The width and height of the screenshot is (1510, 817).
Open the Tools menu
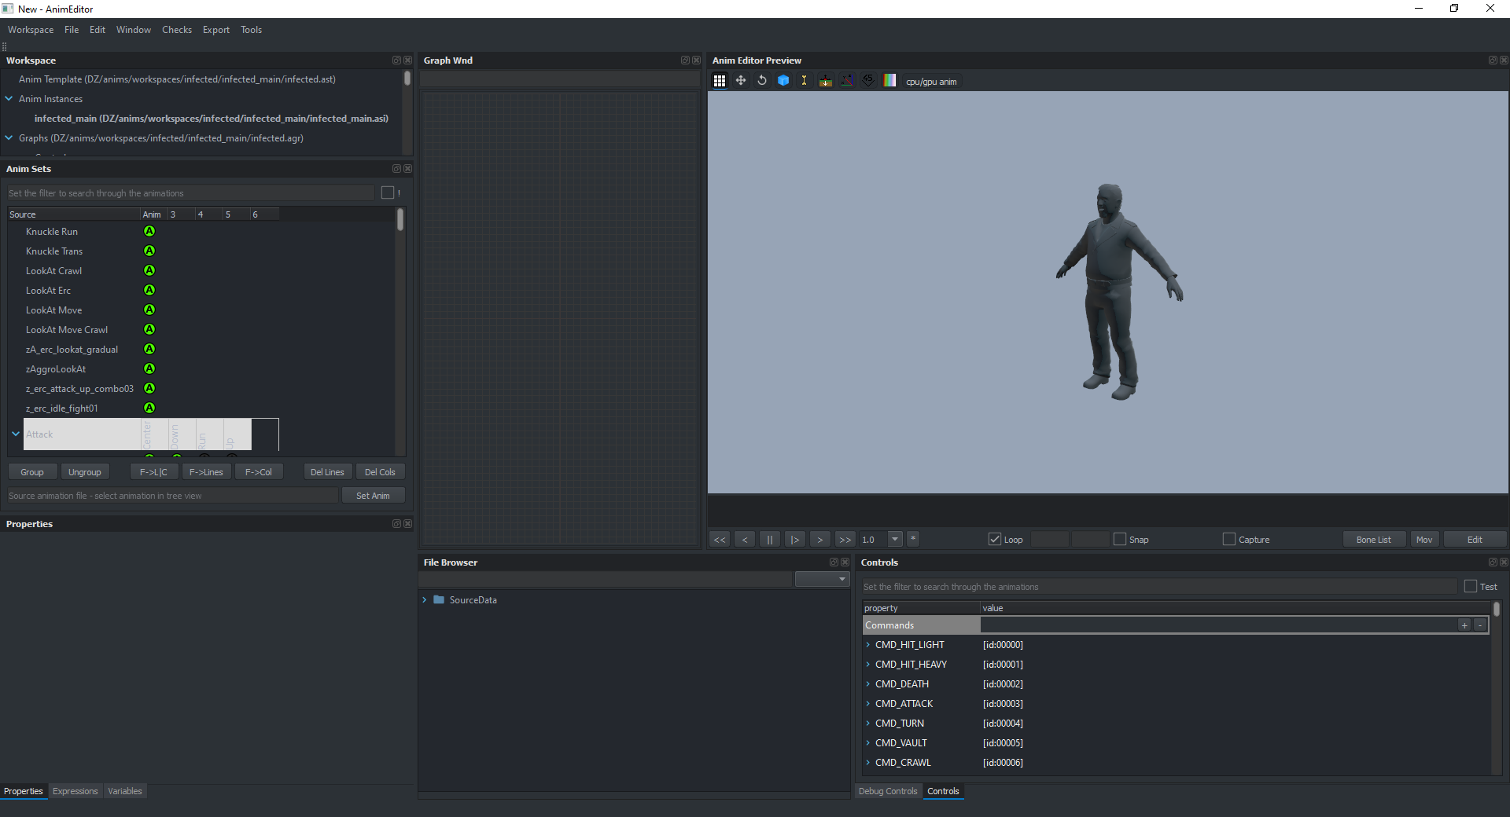pos(252,30)
